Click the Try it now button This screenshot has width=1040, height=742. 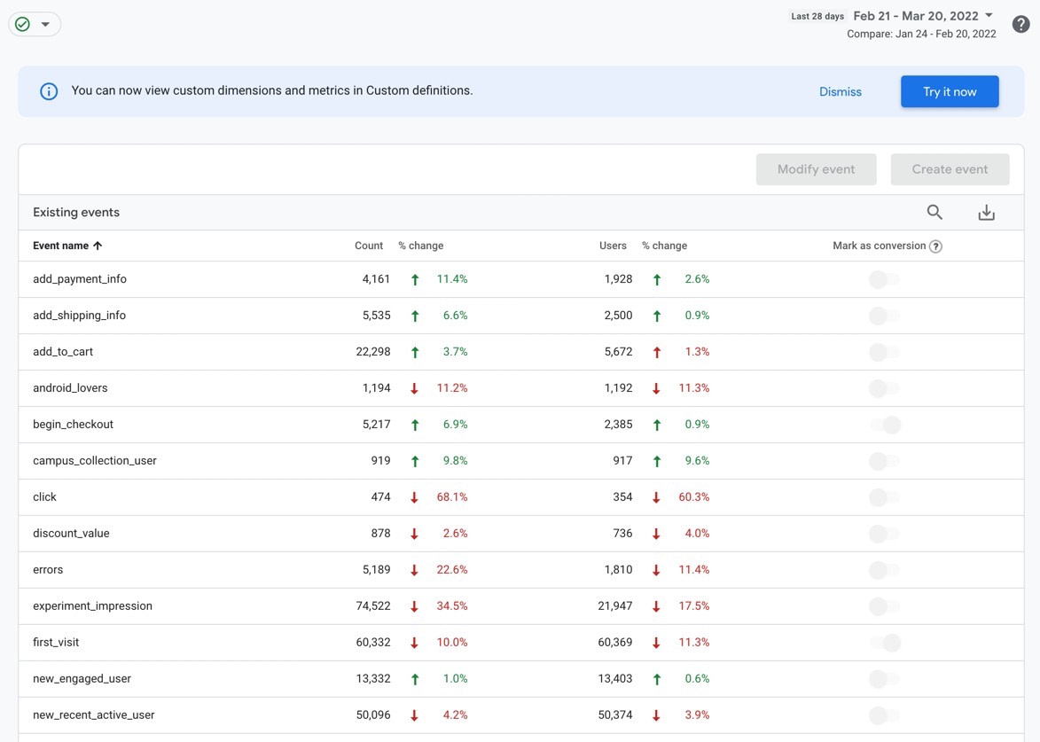coord(950,90)
